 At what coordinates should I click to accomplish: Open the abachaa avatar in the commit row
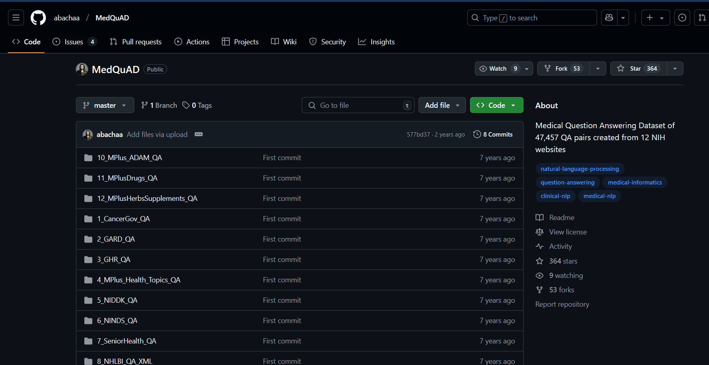click(x=88, y=135)
